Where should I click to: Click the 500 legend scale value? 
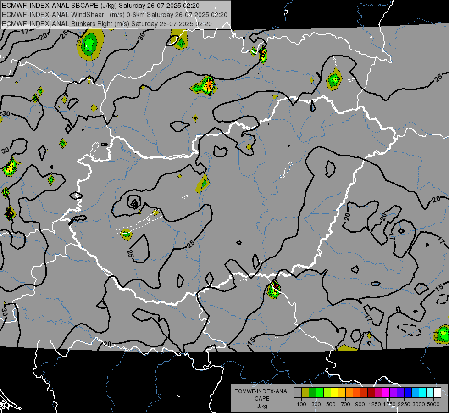331,404
